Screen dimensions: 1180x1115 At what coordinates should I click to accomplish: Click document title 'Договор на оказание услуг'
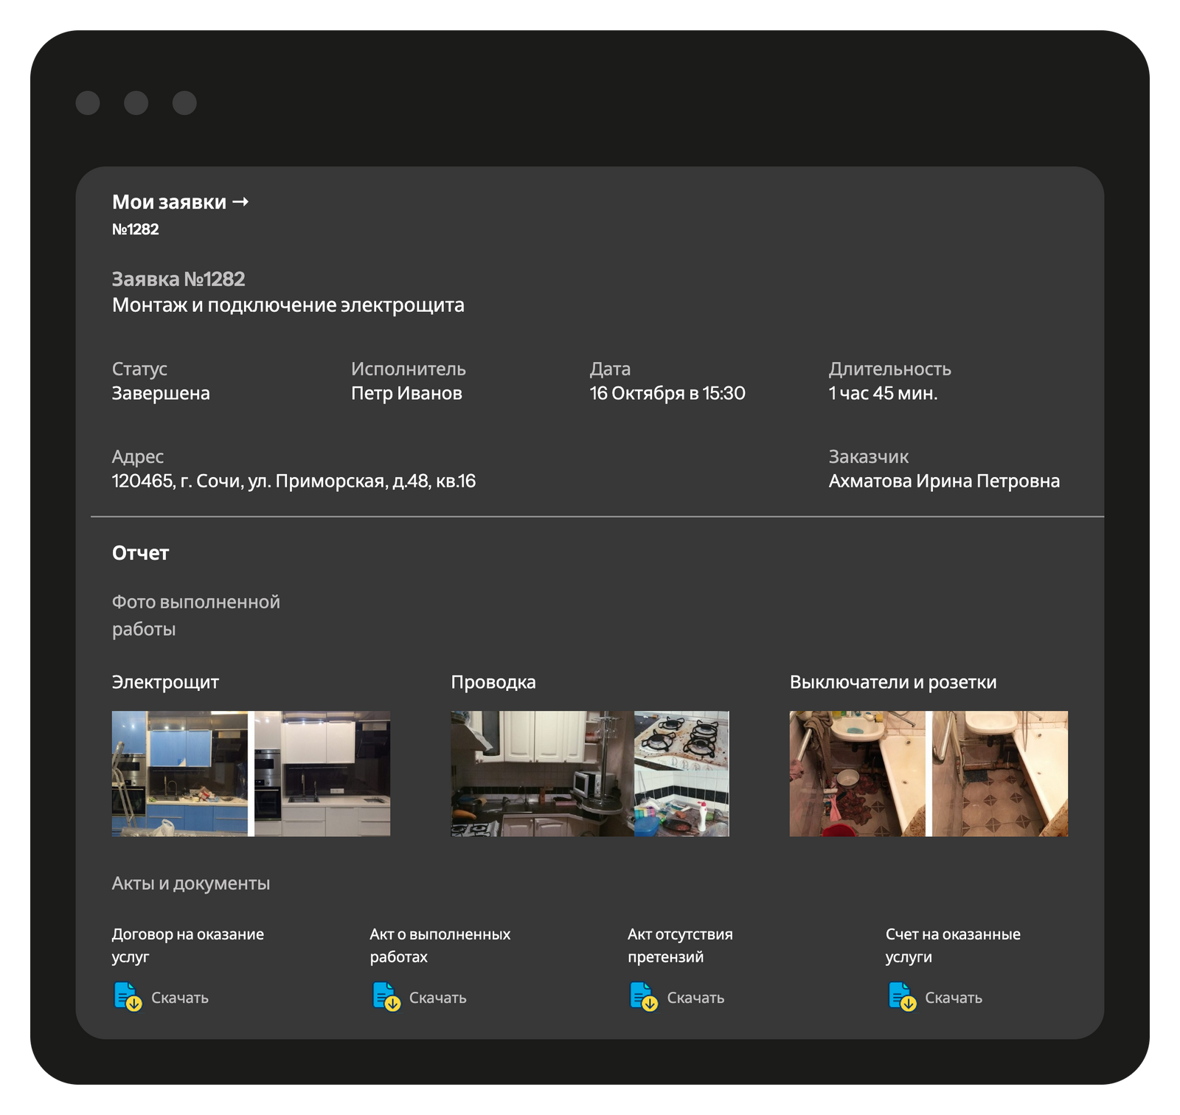click(188, 945)
